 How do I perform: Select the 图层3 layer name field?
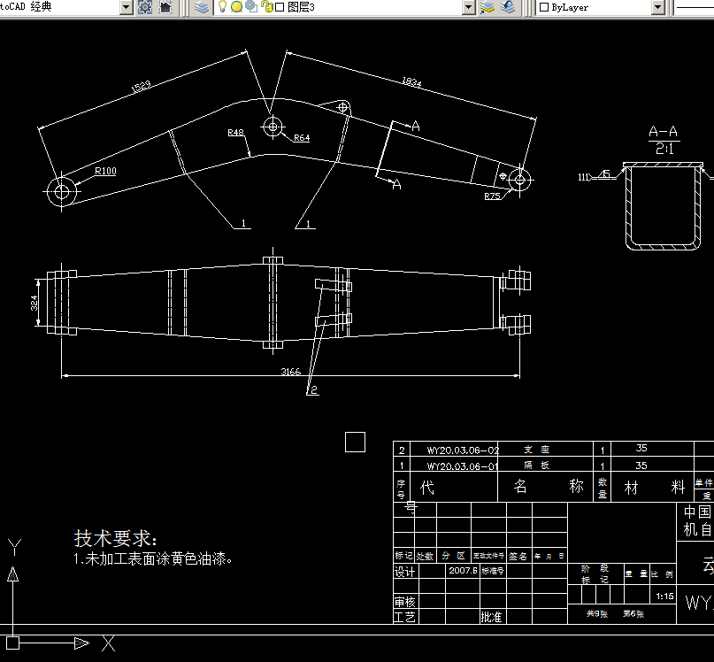[301, 7]
